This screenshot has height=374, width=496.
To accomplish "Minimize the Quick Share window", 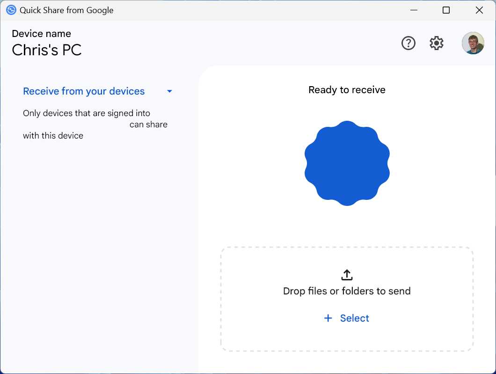I will [x=414, y=10].
